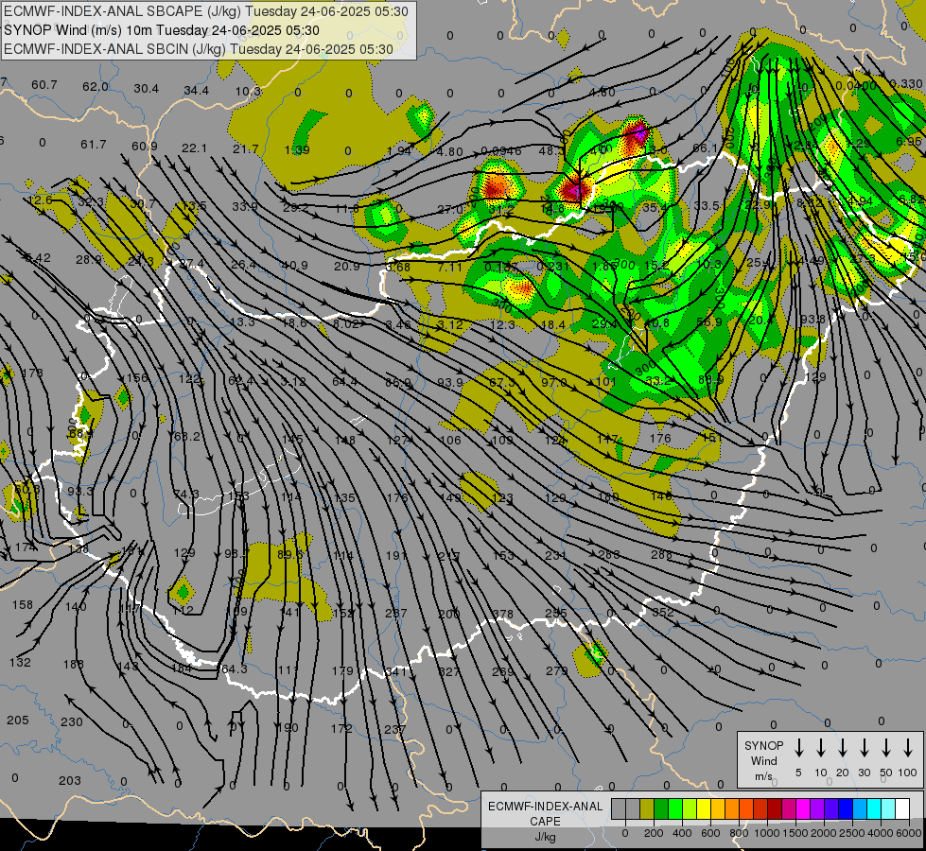Image resolution: width=926 pixels, height=851 pixels.
Task: Click the map value 56.9
Action: [709, 321]
